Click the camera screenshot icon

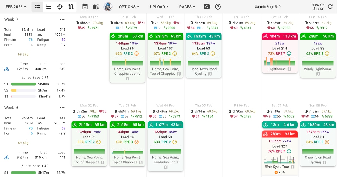pyautogui.click(x=206, y=7)
